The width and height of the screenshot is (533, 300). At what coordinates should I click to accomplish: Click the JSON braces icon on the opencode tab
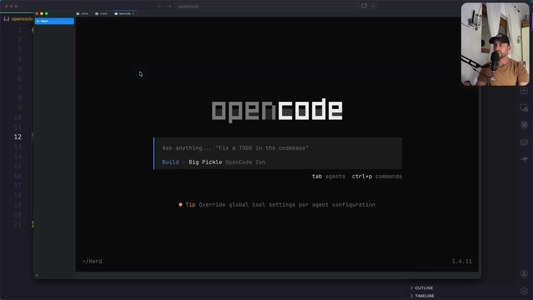click(7, 19)
